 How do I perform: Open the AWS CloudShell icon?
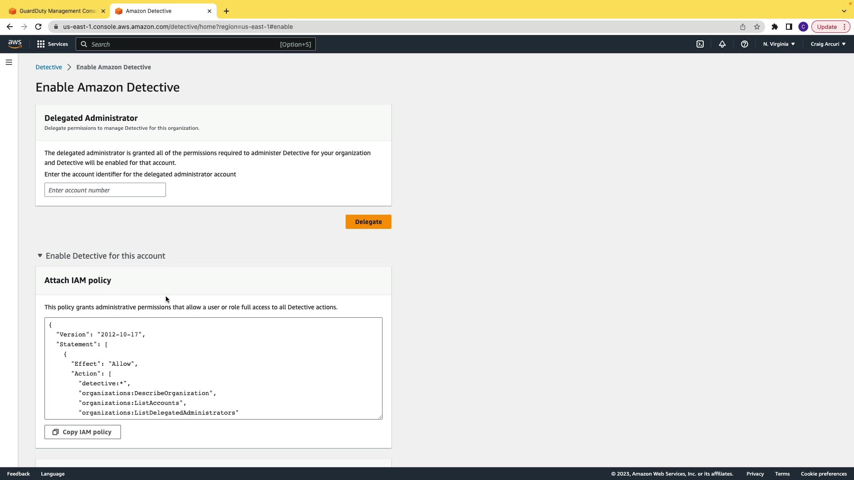click(700, 44)
